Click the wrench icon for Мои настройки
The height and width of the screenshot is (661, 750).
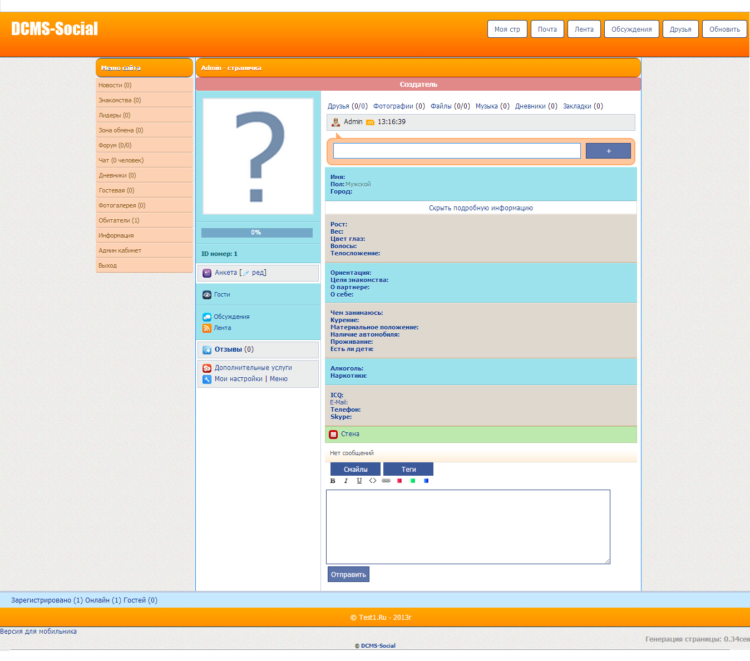(207, 379)
